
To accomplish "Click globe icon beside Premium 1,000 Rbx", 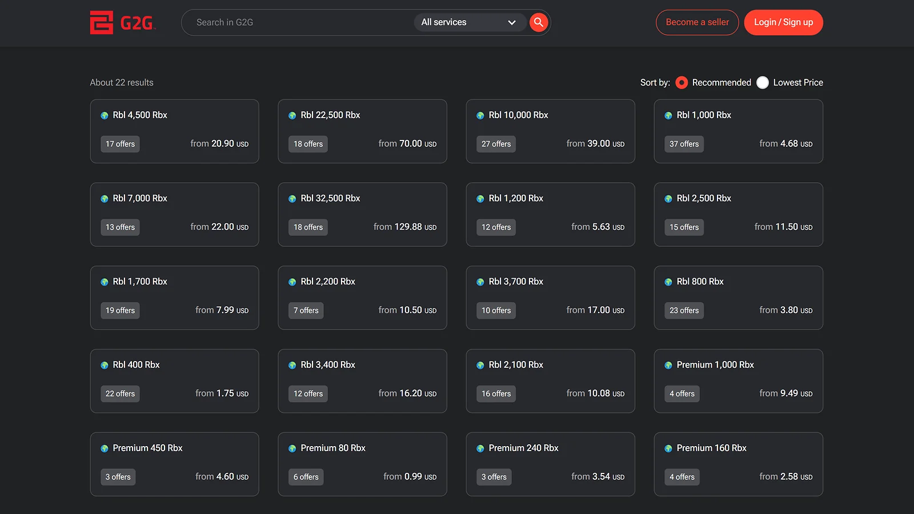I will tap(668, 366).
